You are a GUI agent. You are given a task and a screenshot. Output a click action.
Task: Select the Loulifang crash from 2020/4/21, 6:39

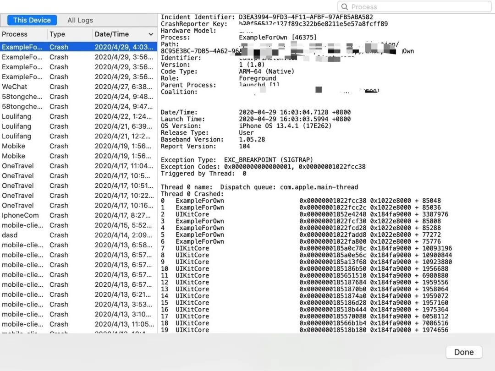79,126
